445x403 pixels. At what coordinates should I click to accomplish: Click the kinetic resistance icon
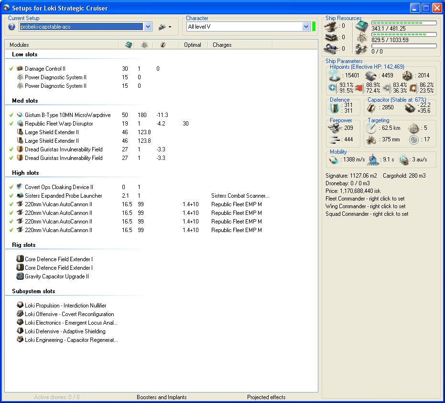pyautogui.click(x=387, y=88)
